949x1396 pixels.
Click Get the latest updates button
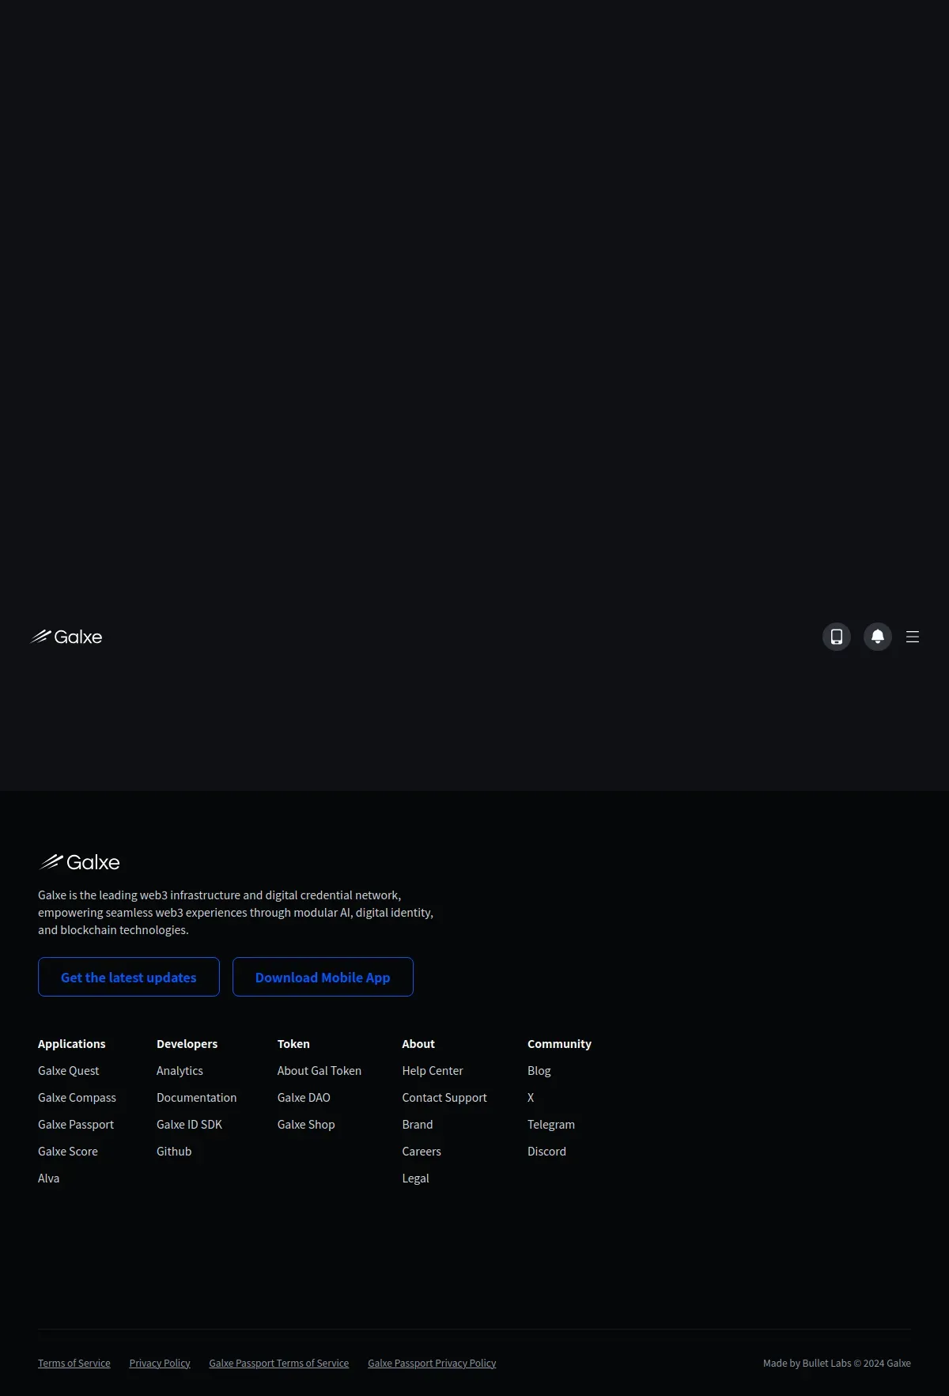129,977
